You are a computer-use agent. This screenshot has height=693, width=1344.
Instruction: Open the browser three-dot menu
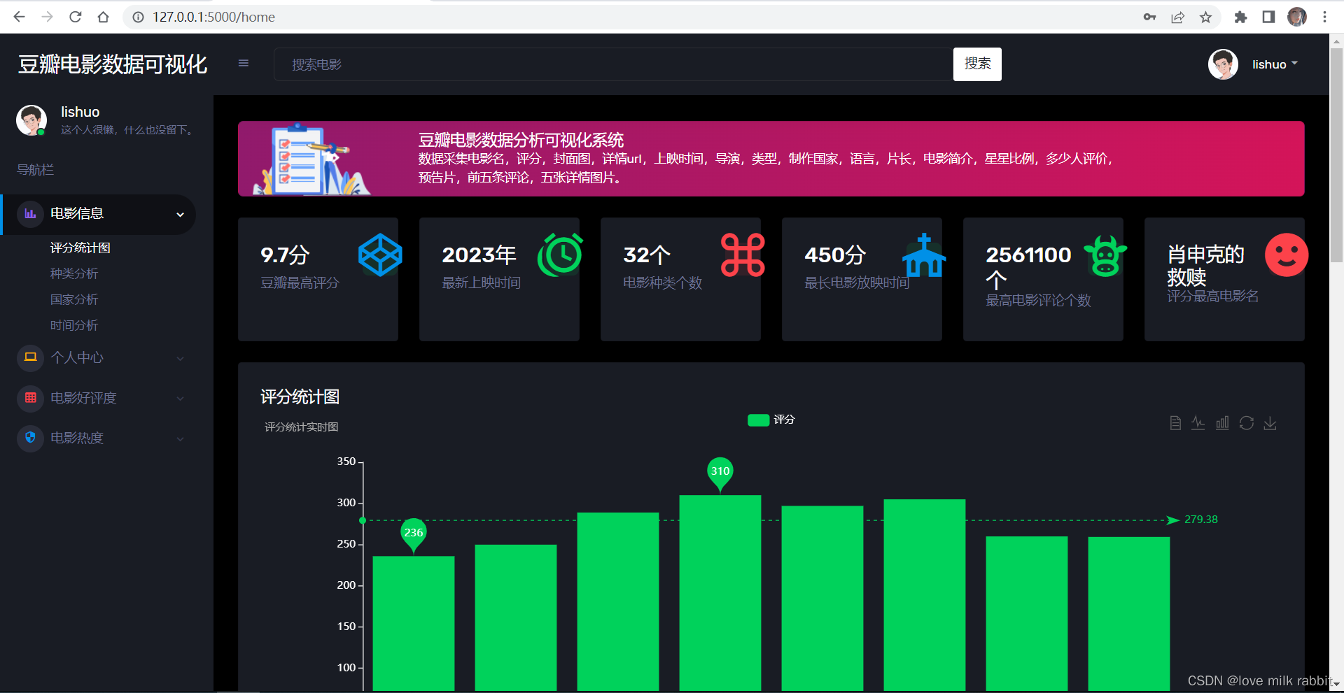(x=1324, y=17)
